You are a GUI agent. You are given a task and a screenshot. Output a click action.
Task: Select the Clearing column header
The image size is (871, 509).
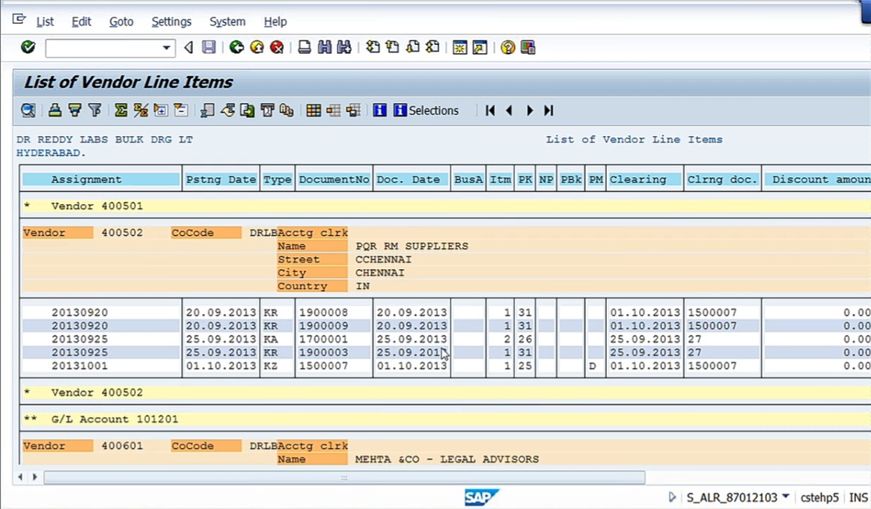pos(644,179)
